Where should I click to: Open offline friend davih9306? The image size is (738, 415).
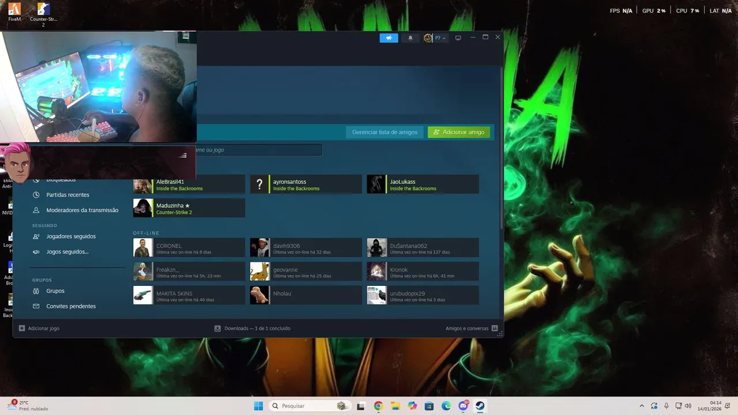click(306, 248)
